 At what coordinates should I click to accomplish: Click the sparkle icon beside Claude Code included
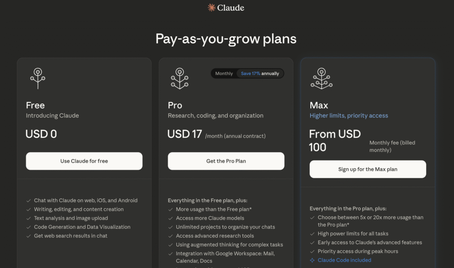click(x=312, y=260)
